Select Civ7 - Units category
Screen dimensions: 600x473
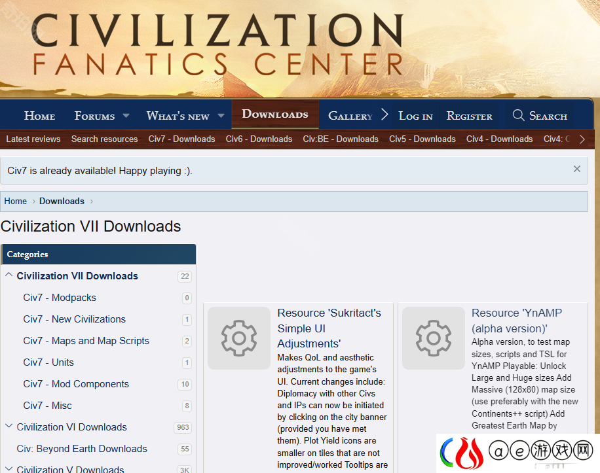tap(48, 362)
